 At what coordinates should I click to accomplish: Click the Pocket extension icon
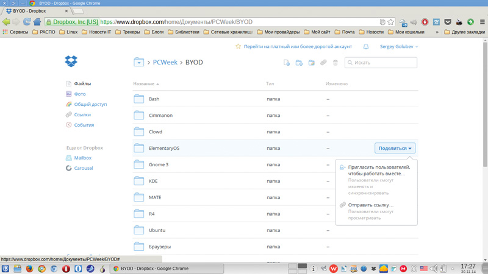448,22
